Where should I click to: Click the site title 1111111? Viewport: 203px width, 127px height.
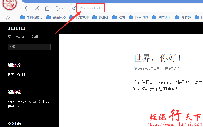point(17,28)
